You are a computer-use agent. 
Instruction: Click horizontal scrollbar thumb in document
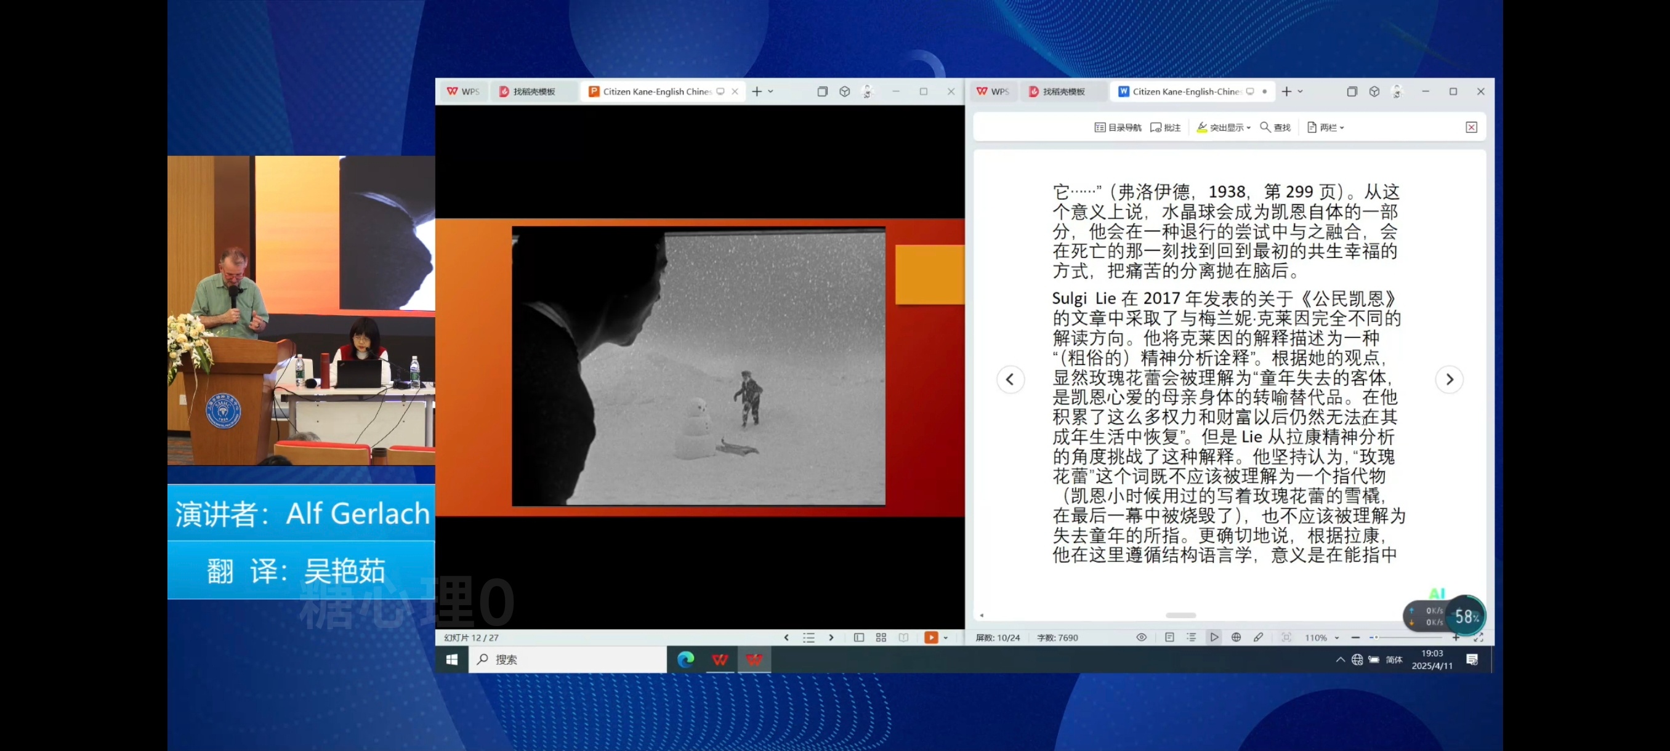(1180, 615)
